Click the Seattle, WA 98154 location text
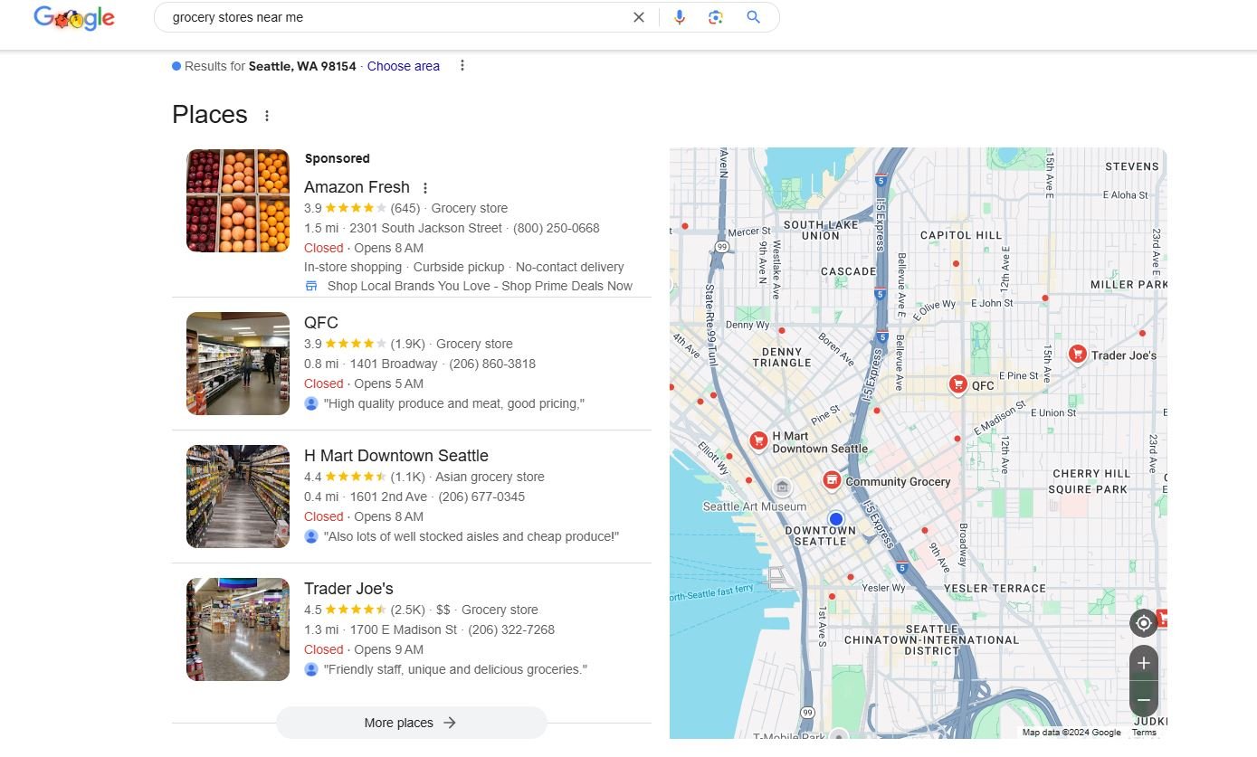 tap(302, 66)
